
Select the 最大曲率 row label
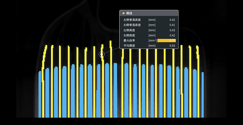129,40
